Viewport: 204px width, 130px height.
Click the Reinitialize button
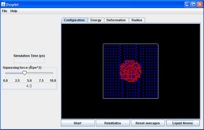click(x=113, y=123)
